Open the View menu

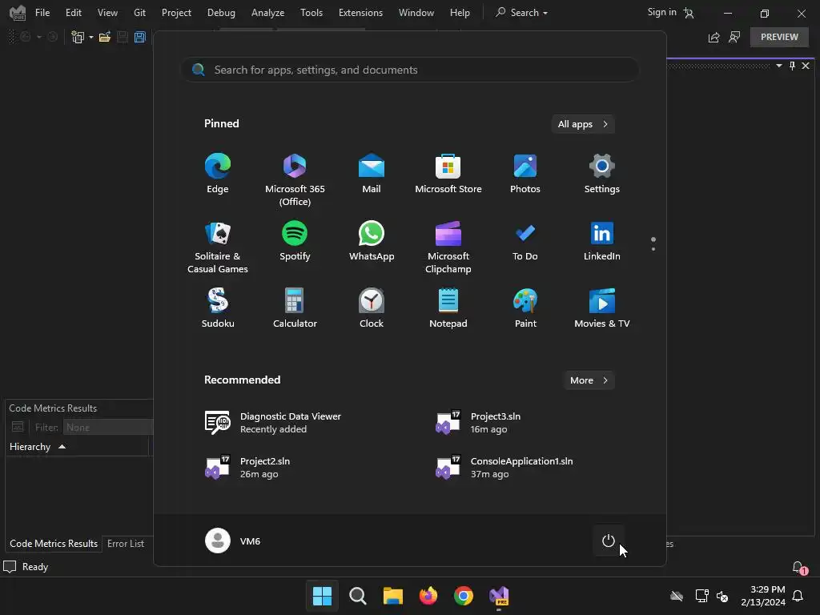point(107,13)
